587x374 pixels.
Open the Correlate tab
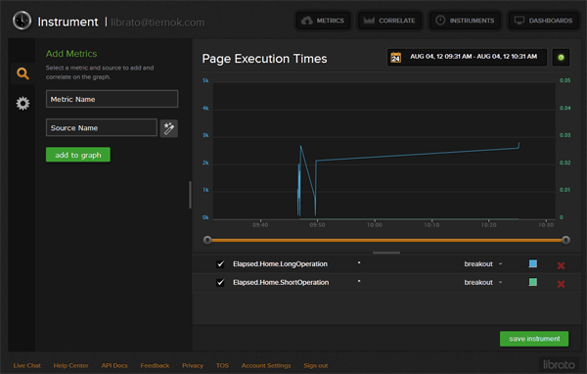tap(389, 21)
